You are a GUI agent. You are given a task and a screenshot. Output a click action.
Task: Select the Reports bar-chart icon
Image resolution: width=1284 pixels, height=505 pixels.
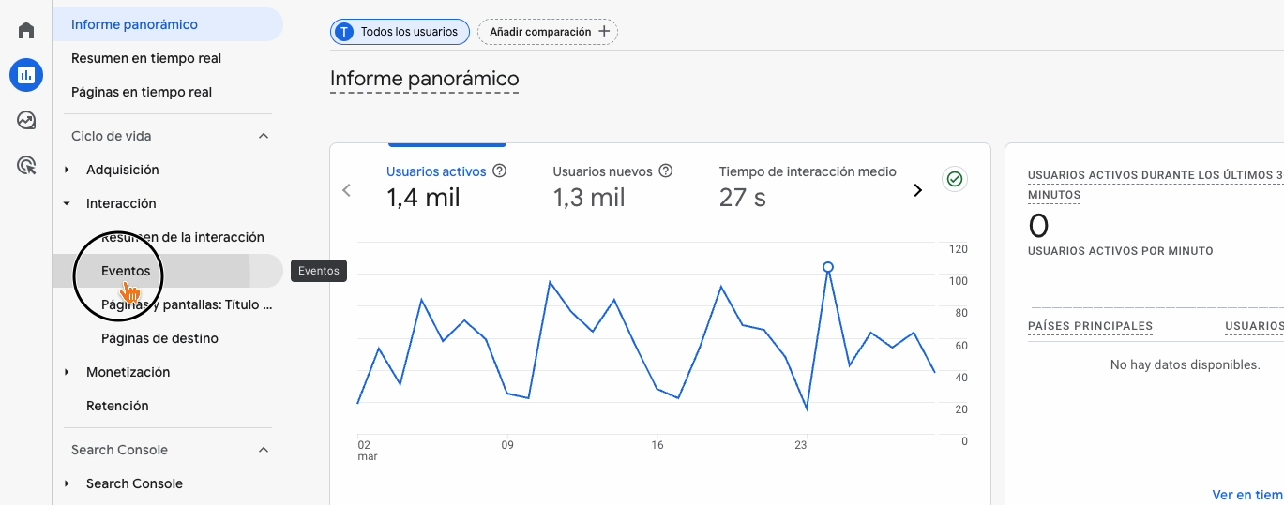[26, 75]
